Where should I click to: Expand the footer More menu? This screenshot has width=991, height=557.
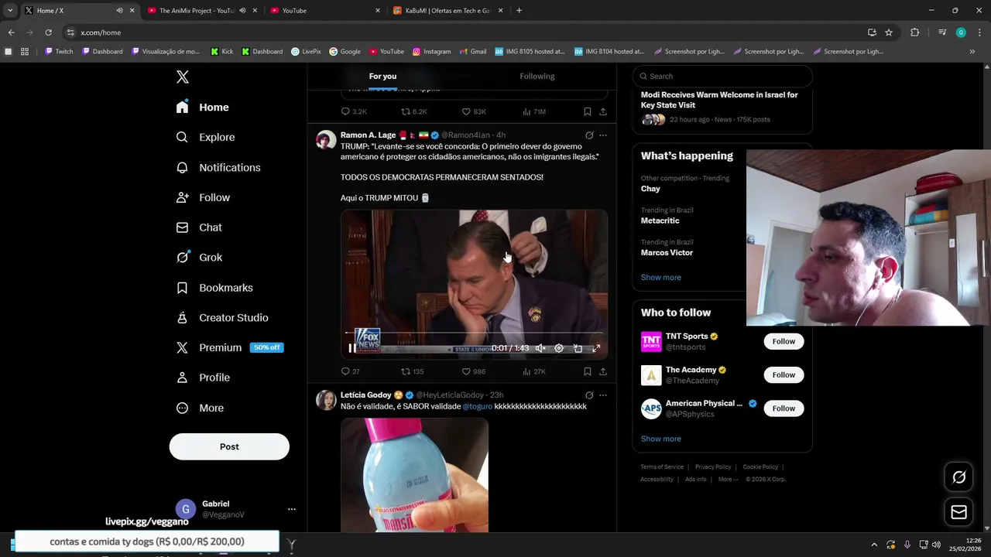click(728, 479)
